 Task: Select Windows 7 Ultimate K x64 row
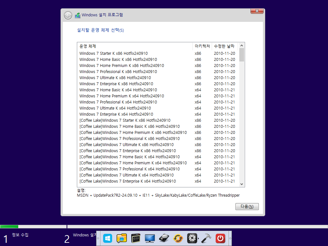click(158, 108)
